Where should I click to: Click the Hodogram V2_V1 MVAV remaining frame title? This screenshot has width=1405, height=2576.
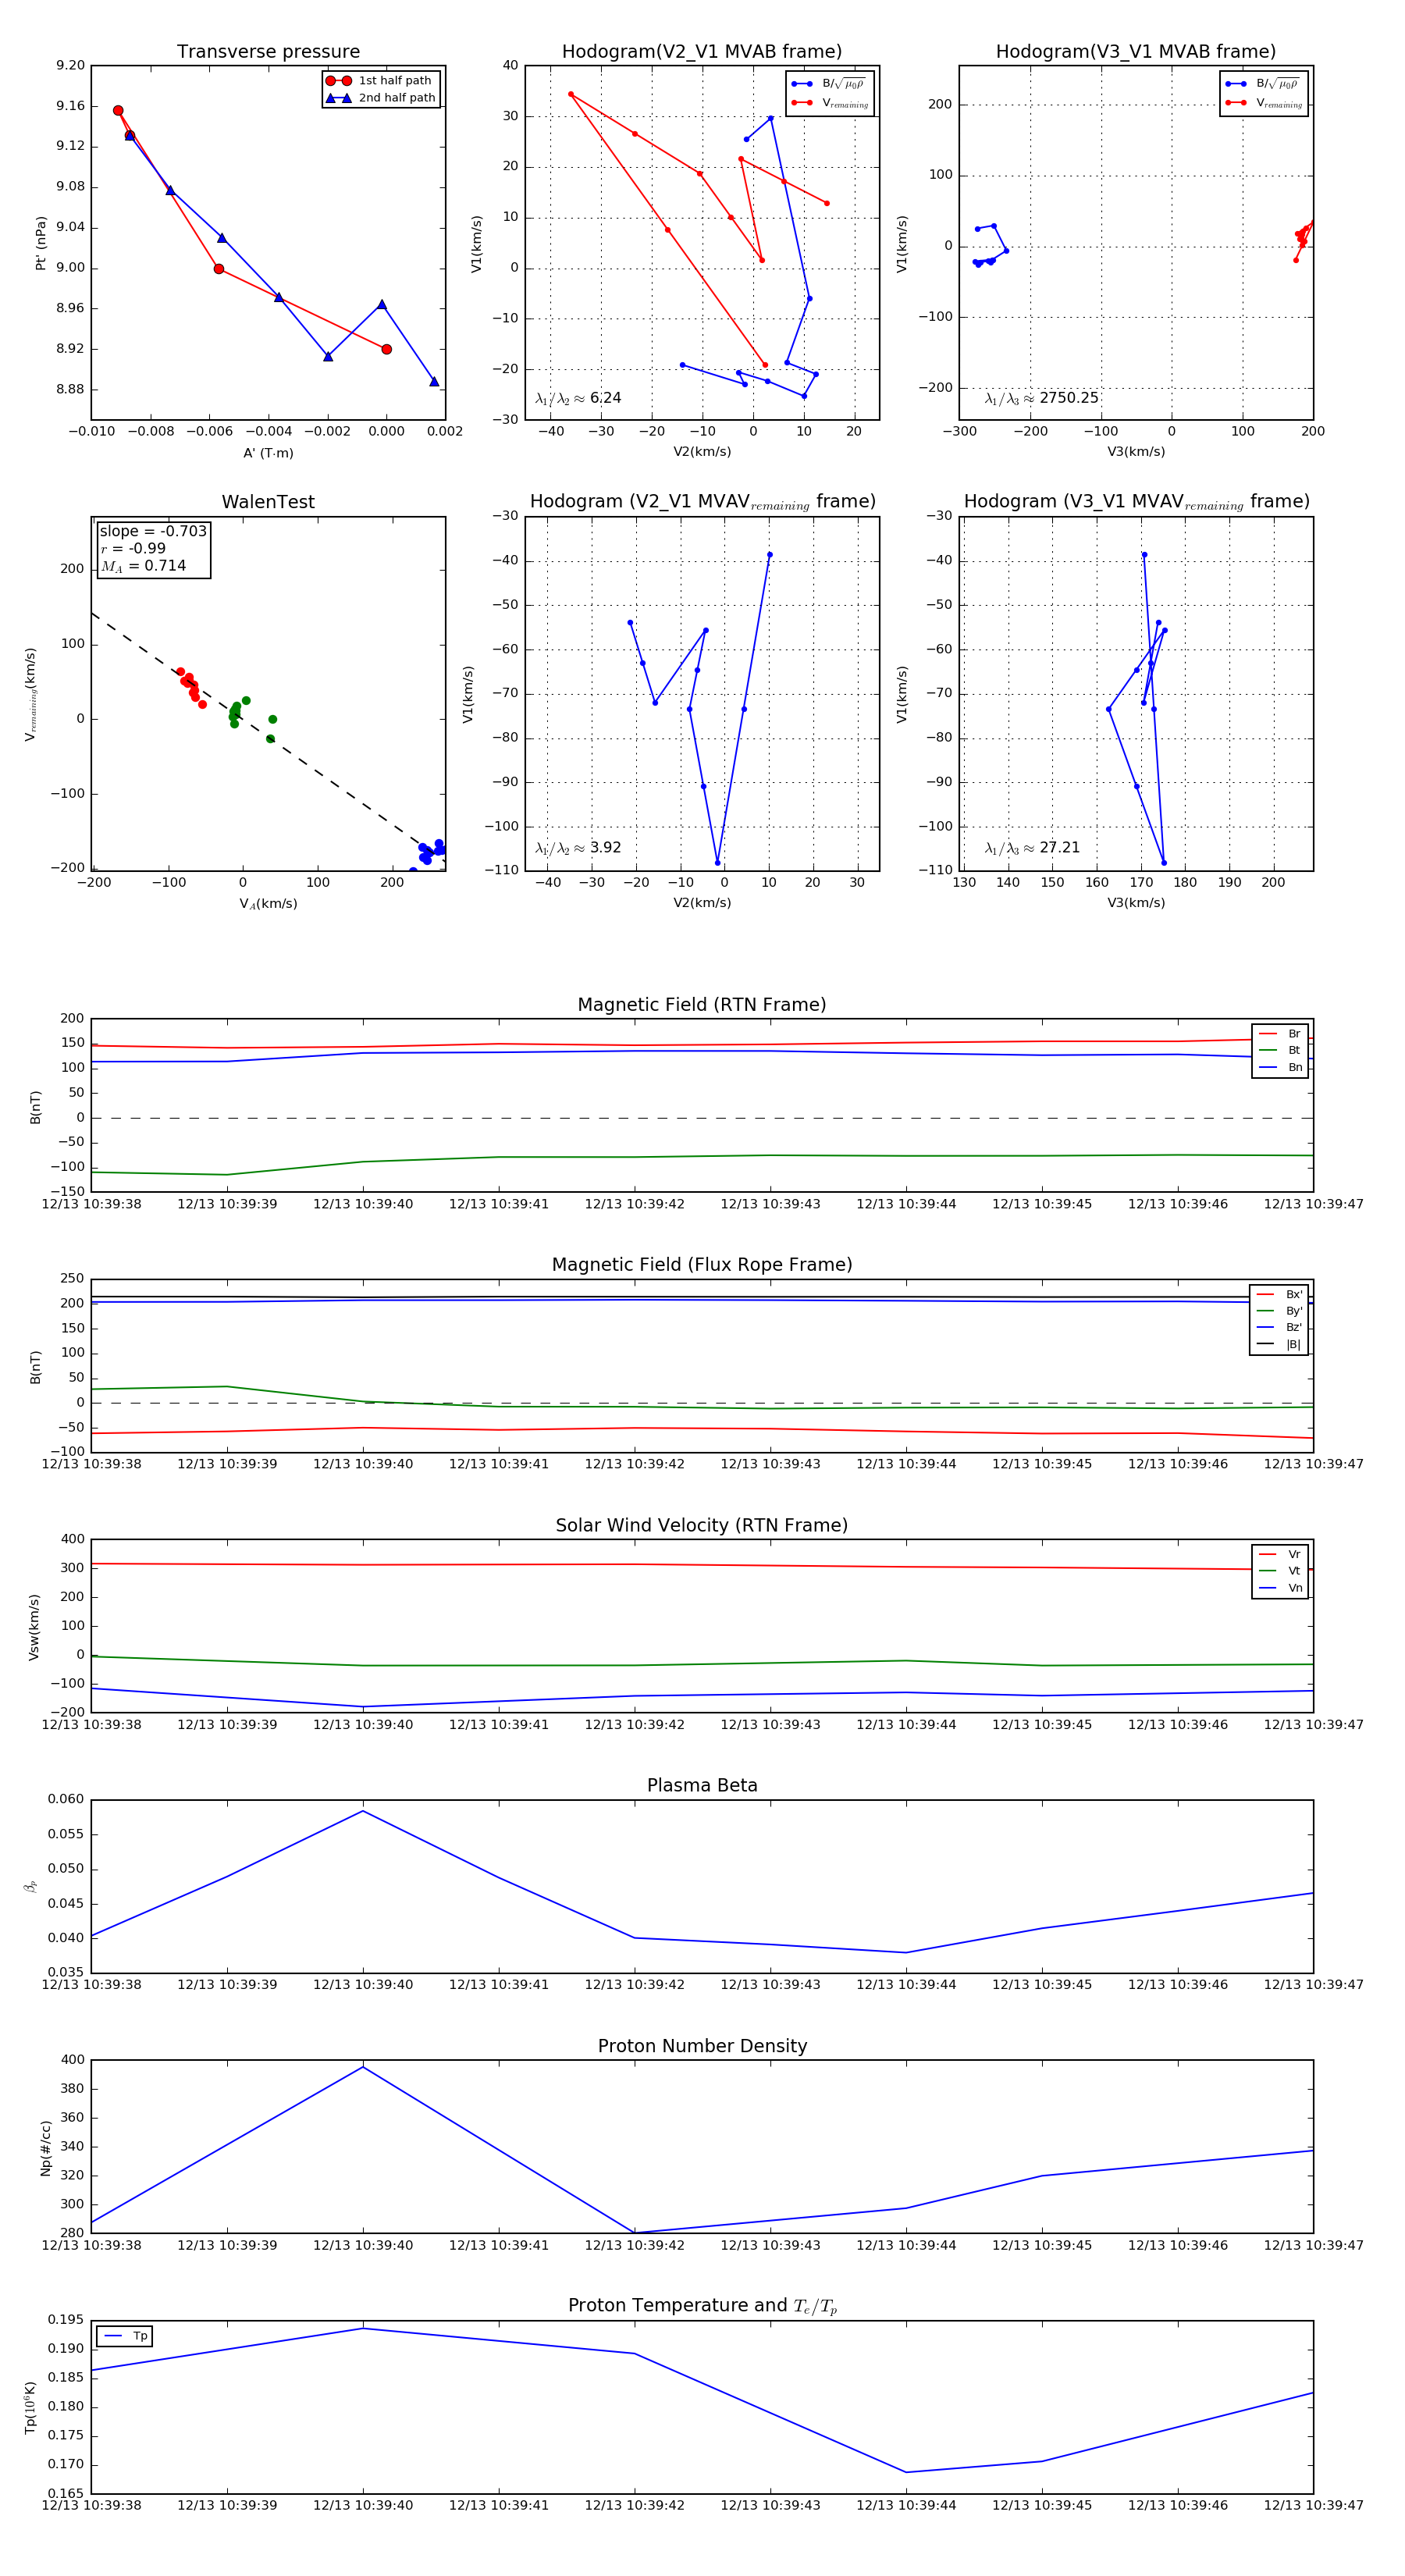702,502
